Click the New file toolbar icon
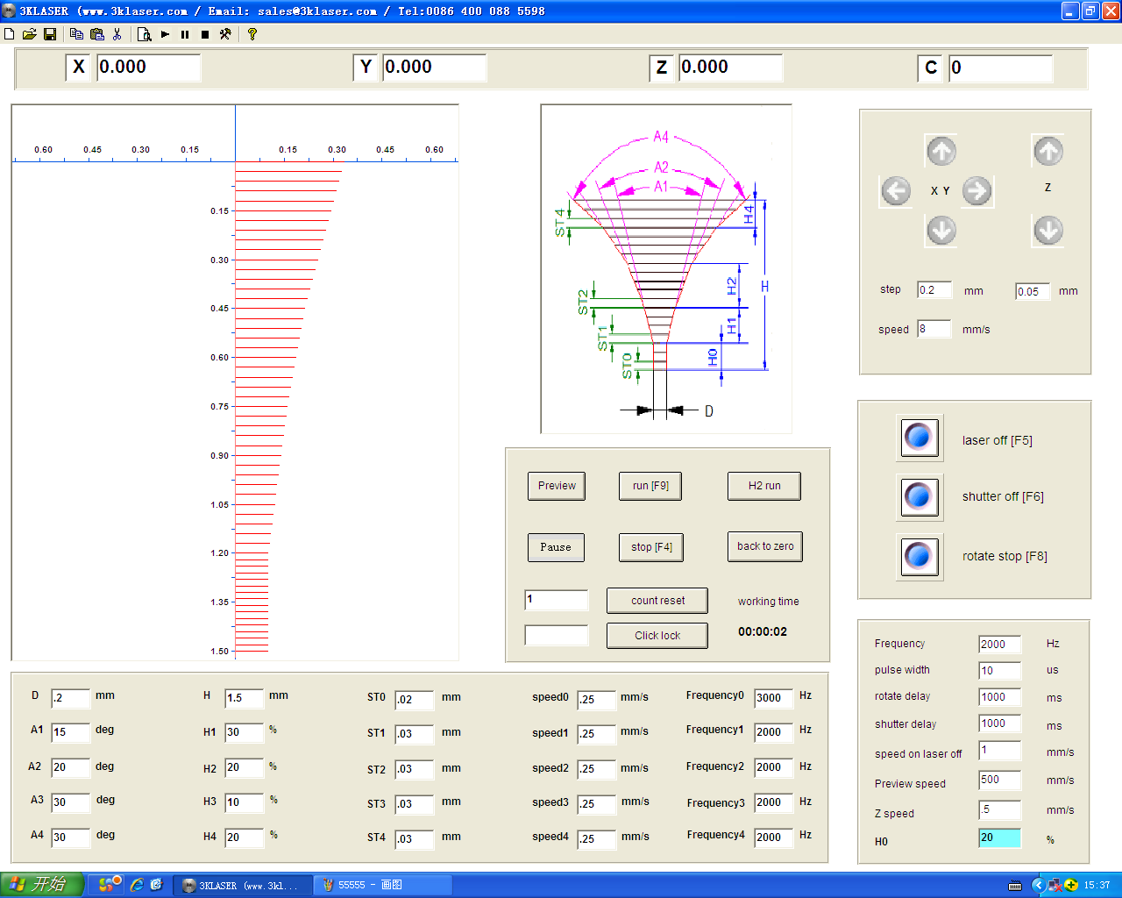The height and width of the screenshot is (898, 1122). [x=10, y=34]
